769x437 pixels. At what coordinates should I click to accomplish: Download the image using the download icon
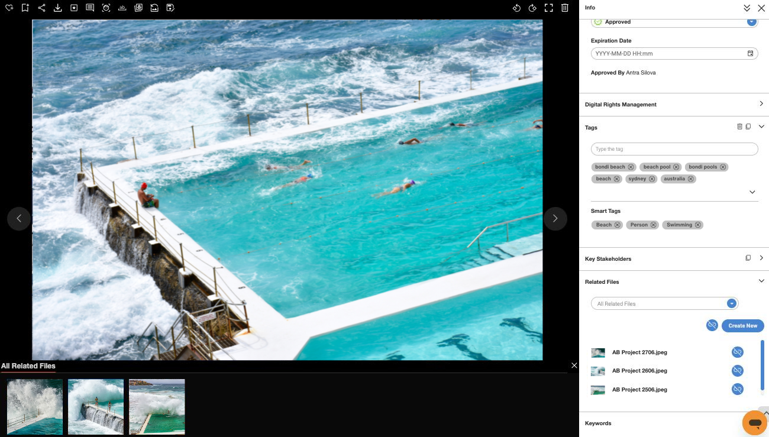(57, 8)
